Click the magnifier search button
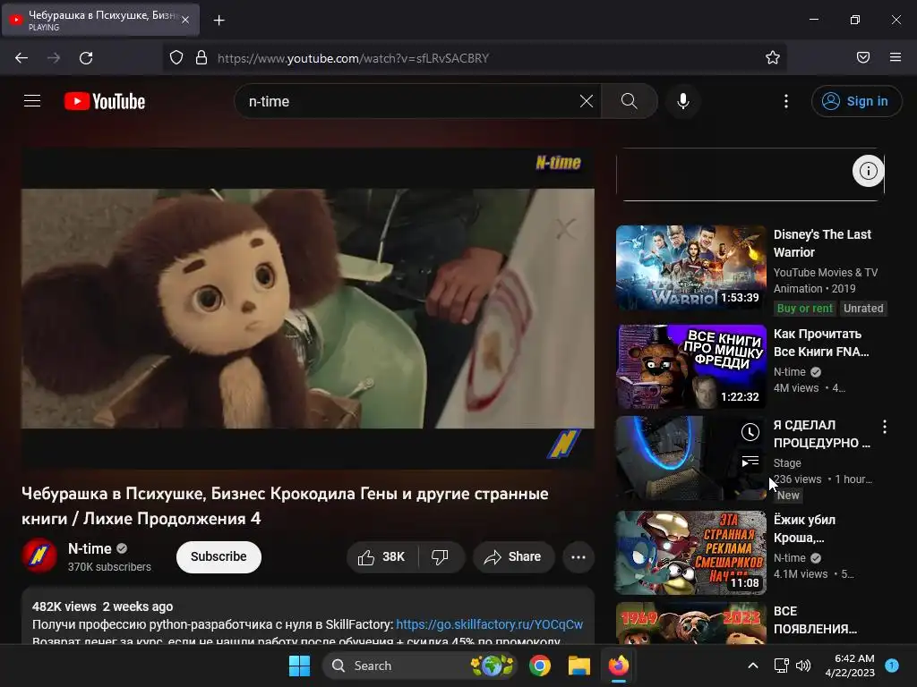The width and height of the screenshot is (917, 687). 630,101
